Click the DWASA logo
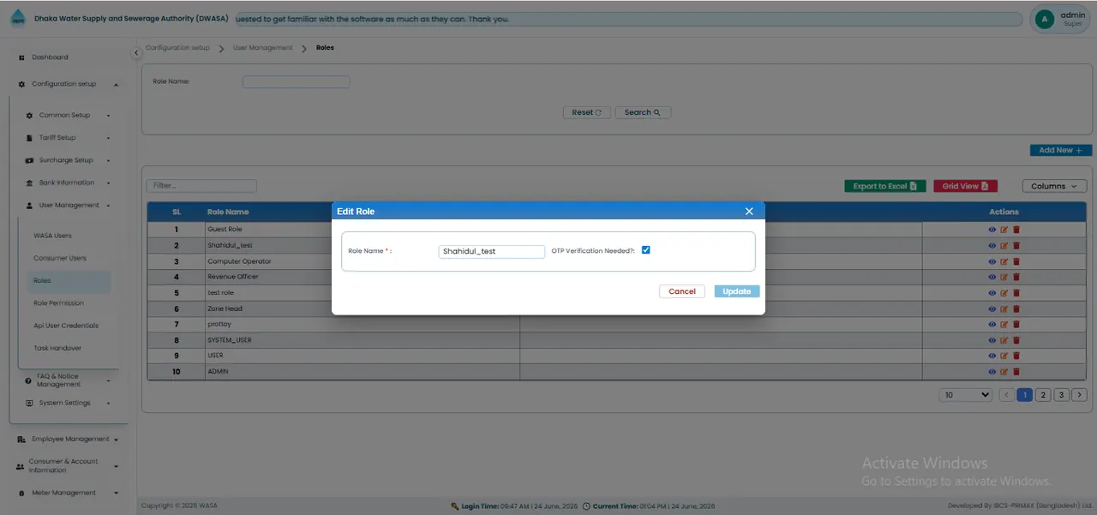1097x515 pixels. click(18, 19)
